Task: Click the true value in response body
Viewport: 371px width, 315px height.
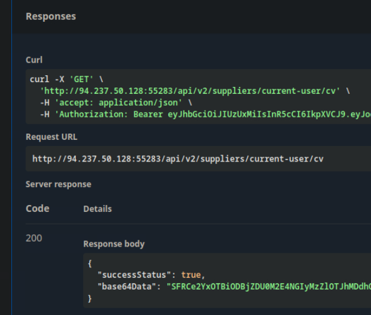Action: click(191, 275)
